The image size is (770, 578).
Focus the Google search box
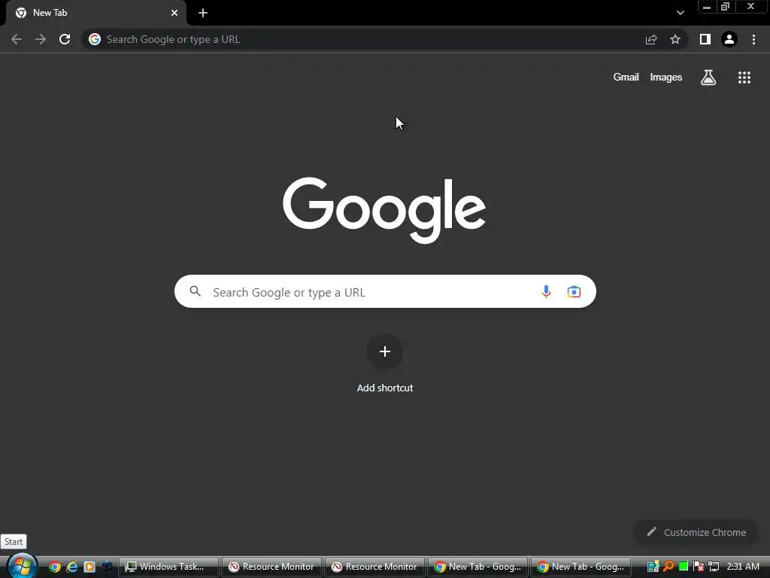[385, 291]
